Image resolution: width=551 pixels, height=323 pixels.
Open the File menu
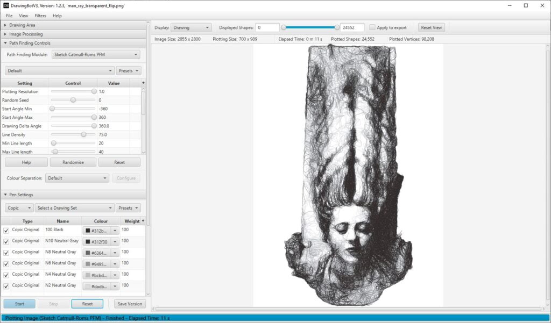pyautogui.click(x=10, y=16)
